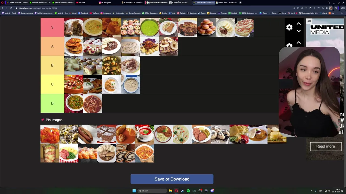This screenshot has width=346, height=194.
Task: Open StreamElements bookmark
Action: click(133, 13)
